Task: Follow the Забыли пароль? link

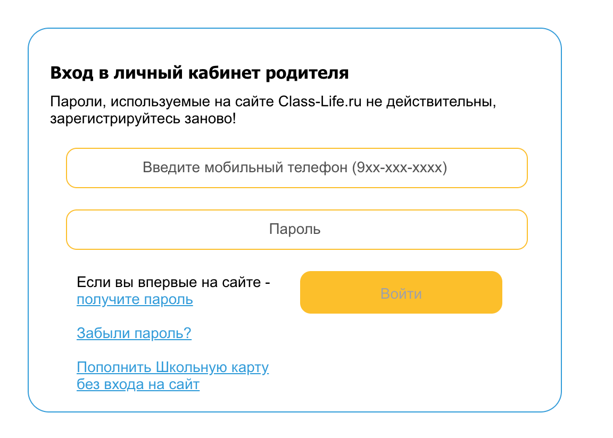Action: (x=134, y=333)
